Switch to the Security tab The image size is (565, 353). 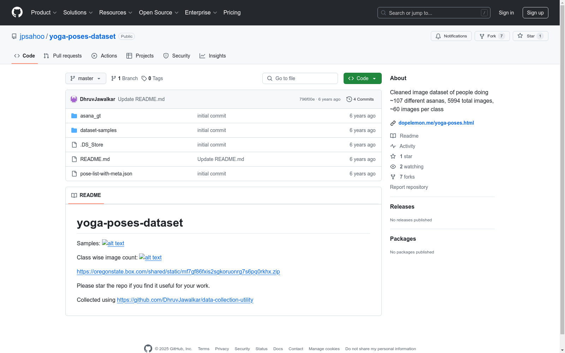click(x=177, y=56)
